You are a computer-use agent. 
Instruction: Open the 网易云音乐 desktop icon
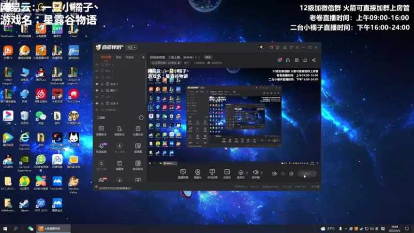41,96
